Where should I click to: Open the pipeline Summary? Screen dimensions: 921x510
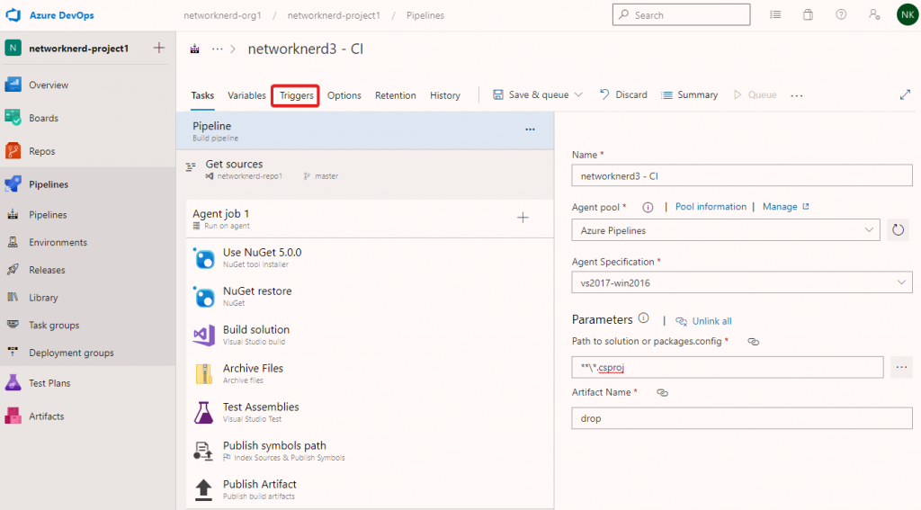tap(690, 94)
